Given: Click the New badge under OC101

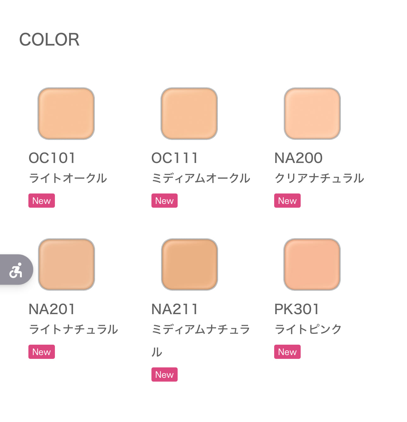Looking at the screenshot, I should coord(42,201).
